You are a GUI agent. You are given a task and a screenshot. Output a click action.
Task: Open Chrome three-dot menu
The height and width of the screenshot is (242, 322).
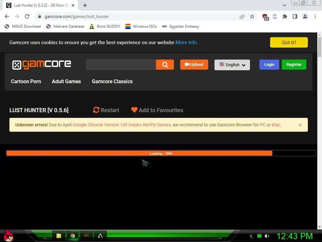315,16
